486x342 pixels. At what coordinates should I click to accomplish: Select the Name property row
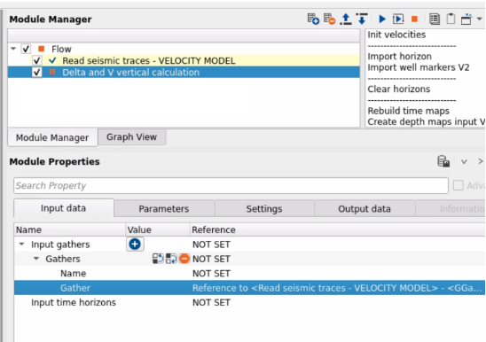[x=249, y=273]
